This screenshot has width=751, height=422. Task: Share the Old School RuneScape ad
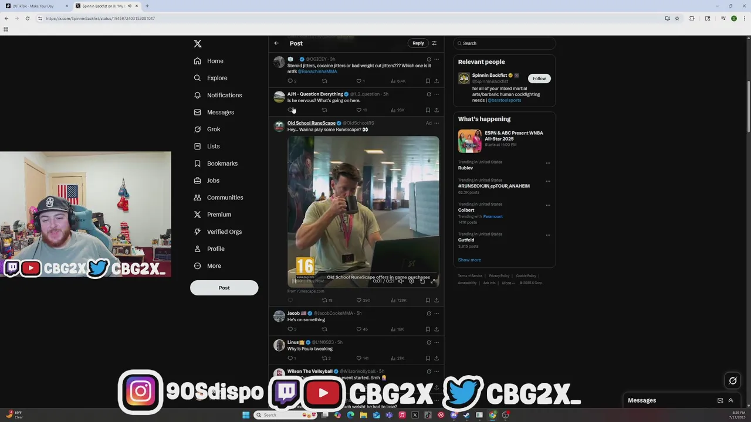437,300
